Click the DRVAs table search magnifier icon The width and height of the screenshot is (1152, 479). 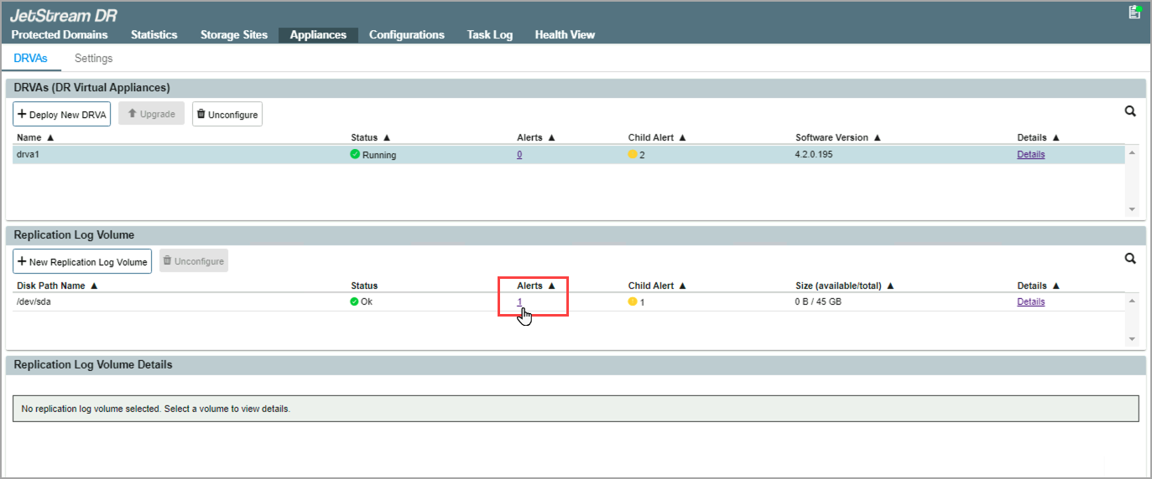(1130, 111)
